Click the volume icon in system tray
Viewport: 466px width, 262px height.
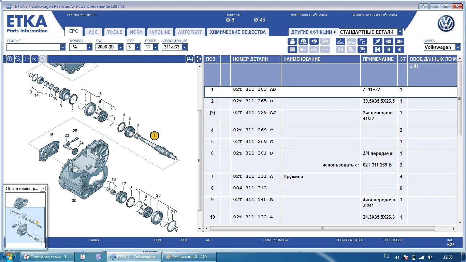click(x=430, y=257)
